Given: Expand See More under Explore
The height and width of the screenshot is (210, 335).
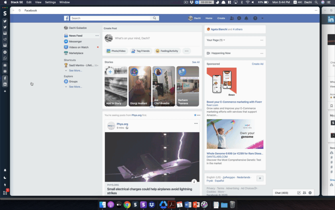Looking at the screenshot, I should point(75,87).
